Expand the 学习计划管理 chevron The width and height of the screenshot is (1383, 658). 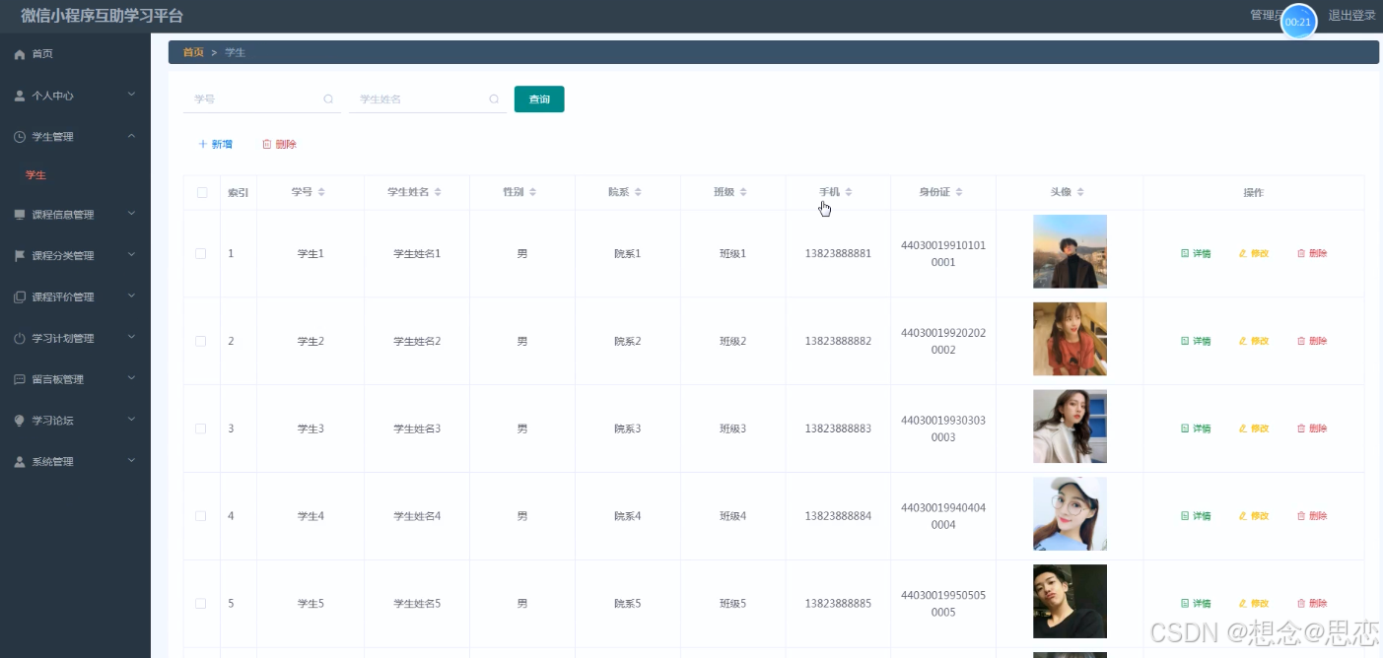pyautogui.click(x=131, y=338)
